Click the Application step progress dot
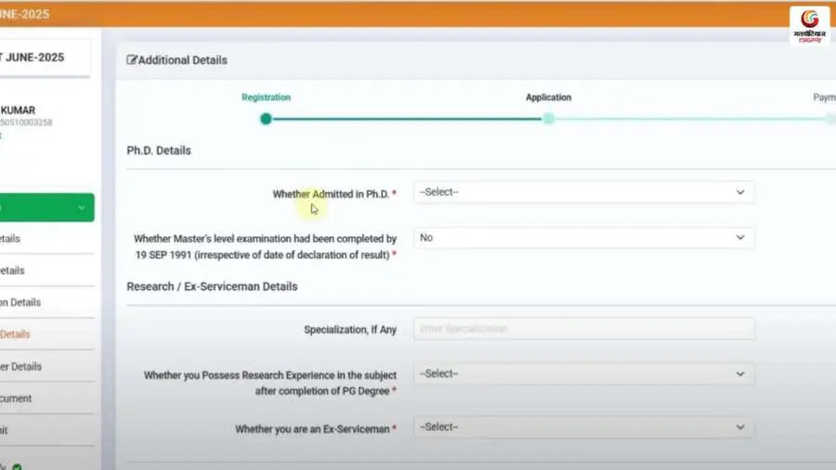The height and width of the screenshot is (470, 836). pos(548,119)
